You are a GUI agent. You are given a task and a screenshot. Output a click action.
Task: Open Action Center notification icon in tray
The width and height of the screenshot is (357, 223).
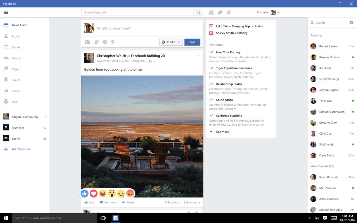(x=325, y=218)
